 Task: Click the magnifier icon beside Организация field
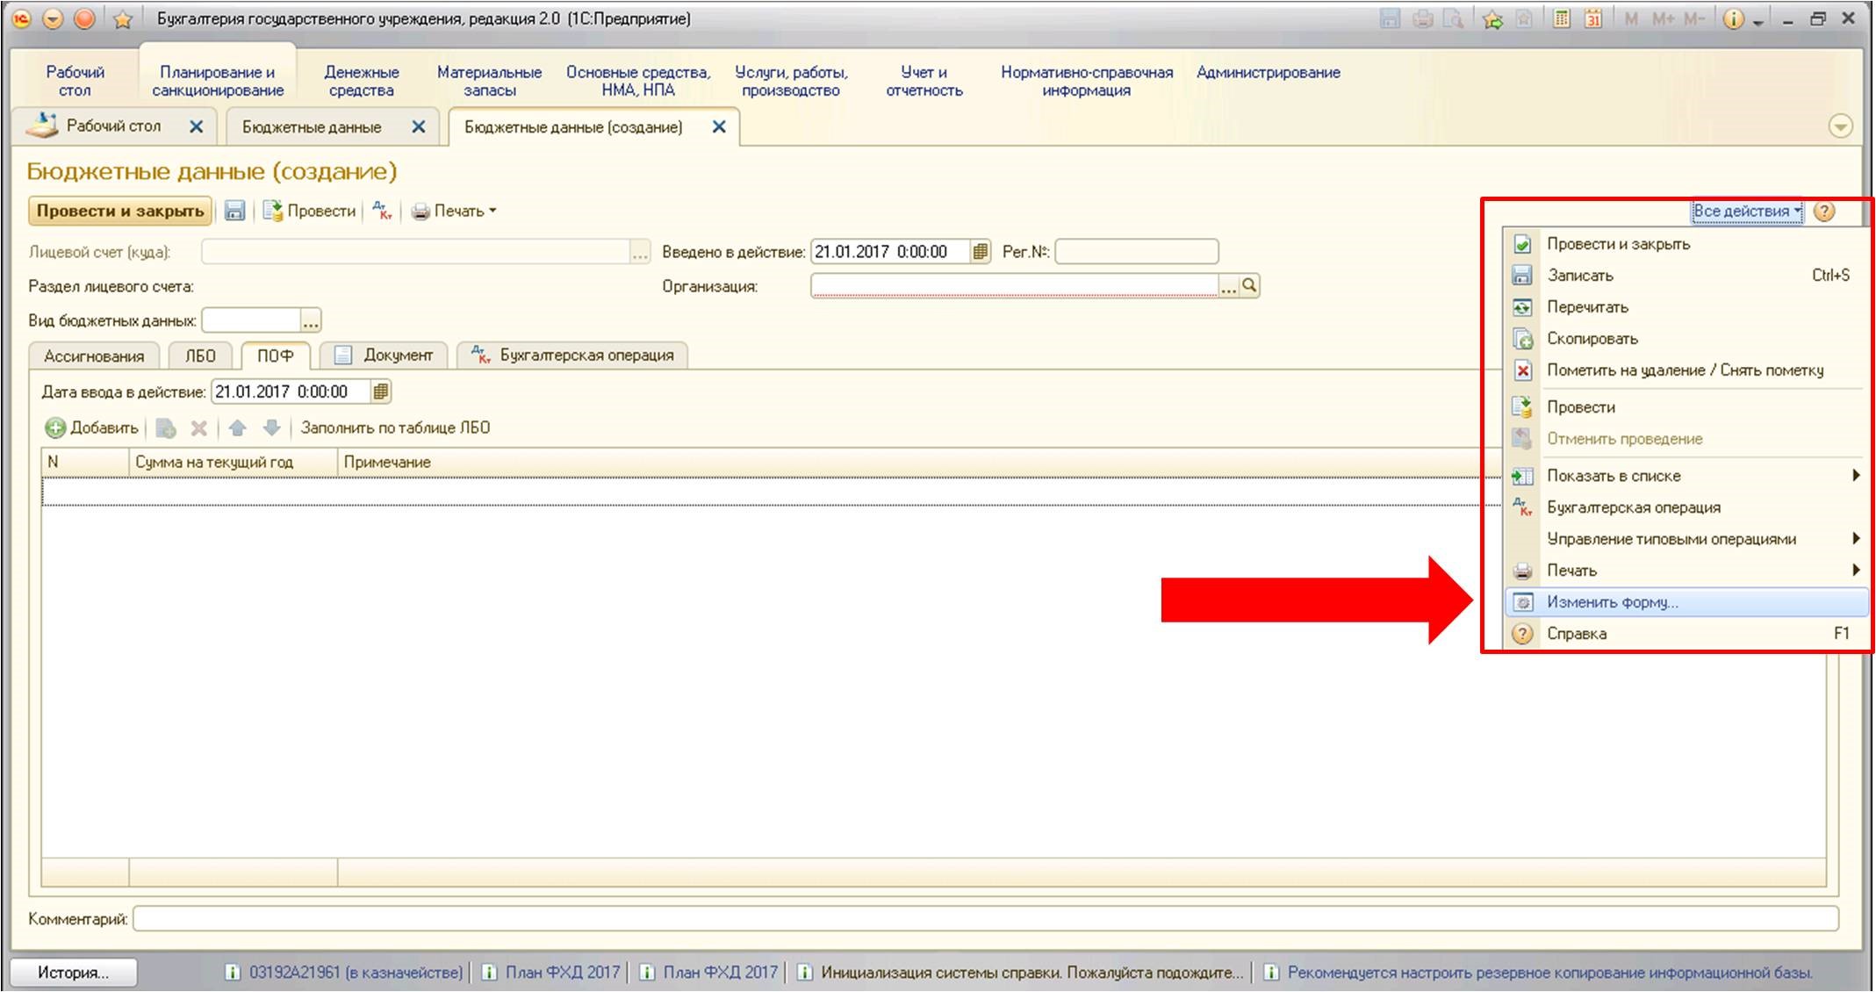(1250, 286)
